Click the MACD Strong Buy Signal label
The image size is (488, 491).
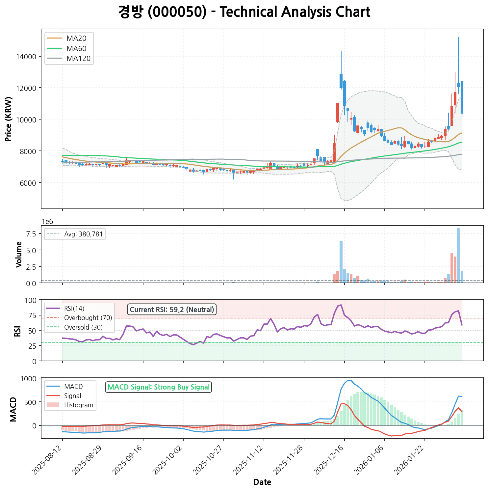tap(158, 387)
